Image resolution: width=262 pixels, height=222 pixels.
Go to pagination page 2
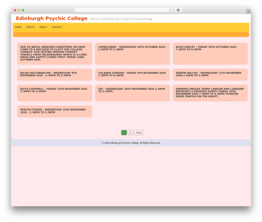(x=130, y=133)
